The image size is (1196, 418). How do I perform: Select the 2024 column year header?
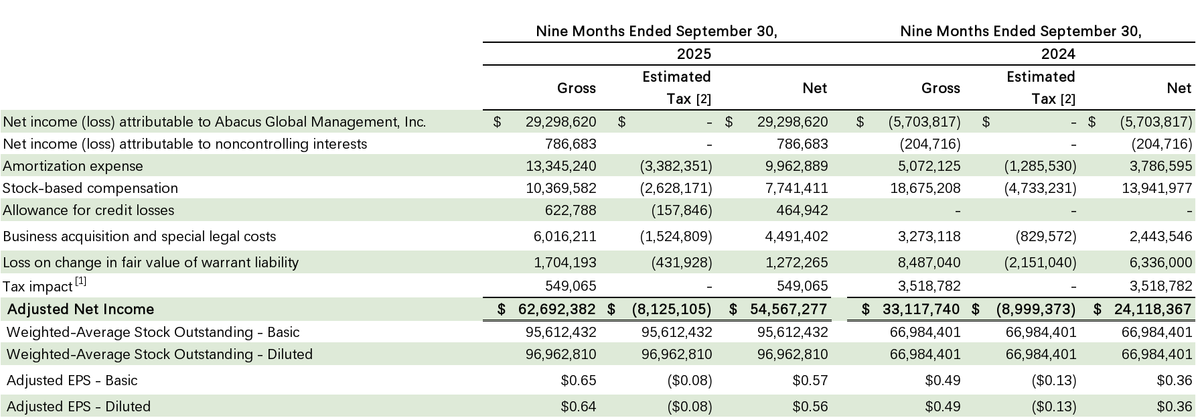coord(1058,54)
